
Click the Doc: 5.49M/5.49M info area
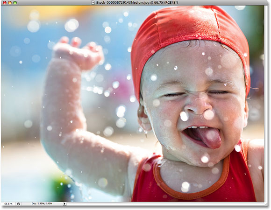(x=42, y=204)
